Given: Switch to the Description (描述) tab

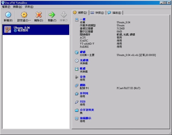Looking at the screenshot, I should click(x=114, y=13).
